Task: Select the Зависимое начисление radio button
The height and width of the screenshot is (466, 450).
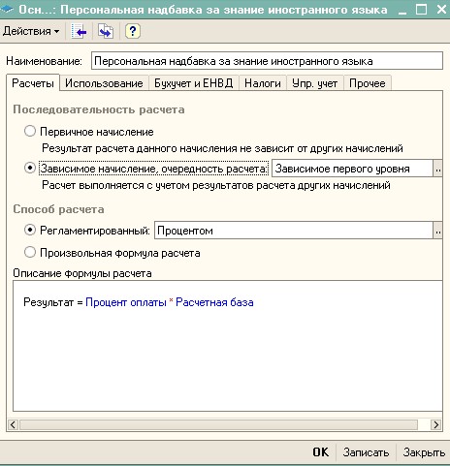Action: click(30, 169)
